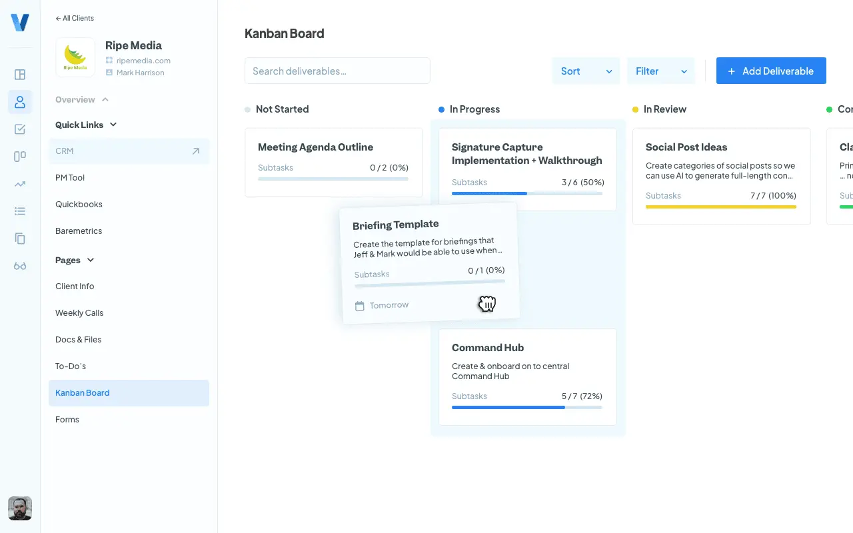Image resolution: width=853 pixels, height=533 pixels.
Task: Open the checkbox tasks icon in sidebar
Action: 20,129
